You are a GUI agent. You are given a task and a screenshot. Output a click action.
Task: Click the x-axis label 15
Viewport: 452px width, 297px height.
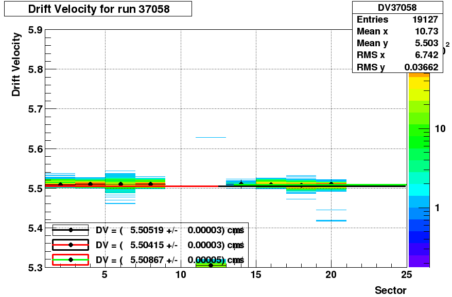pyautogui.click(x=256, y=274)
